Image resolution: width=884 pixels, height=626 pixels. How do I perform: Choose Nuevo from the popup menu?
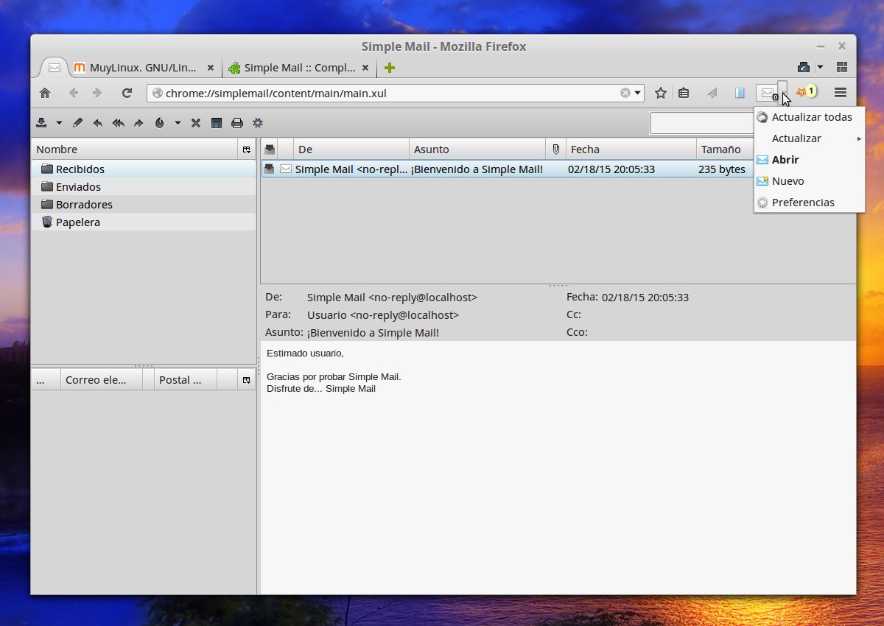[809, 181]
